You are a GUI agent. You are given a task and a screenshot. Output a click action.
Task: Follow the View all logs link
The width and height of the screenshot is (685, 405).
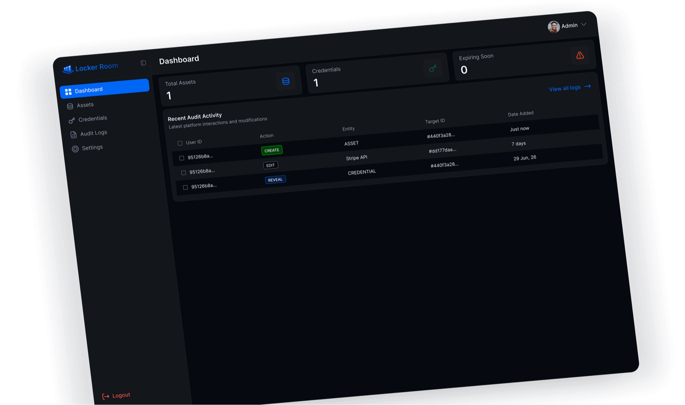570,88
